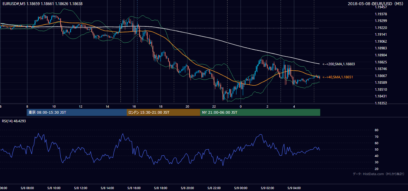
Task: Click the RSI axis level 40
Action: 376,156
